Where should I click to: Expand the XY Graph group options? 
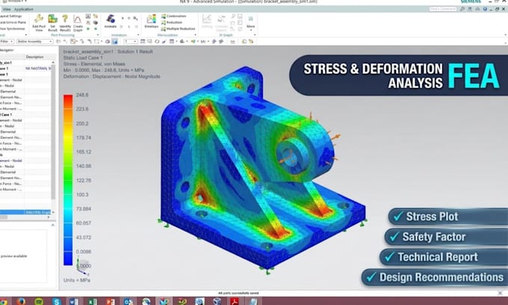pyautogui.click(x=255, y=35)
